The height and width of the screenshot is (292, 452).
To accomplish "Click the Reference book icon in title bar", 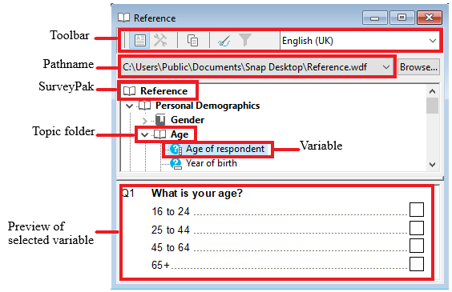I will 123,18.
